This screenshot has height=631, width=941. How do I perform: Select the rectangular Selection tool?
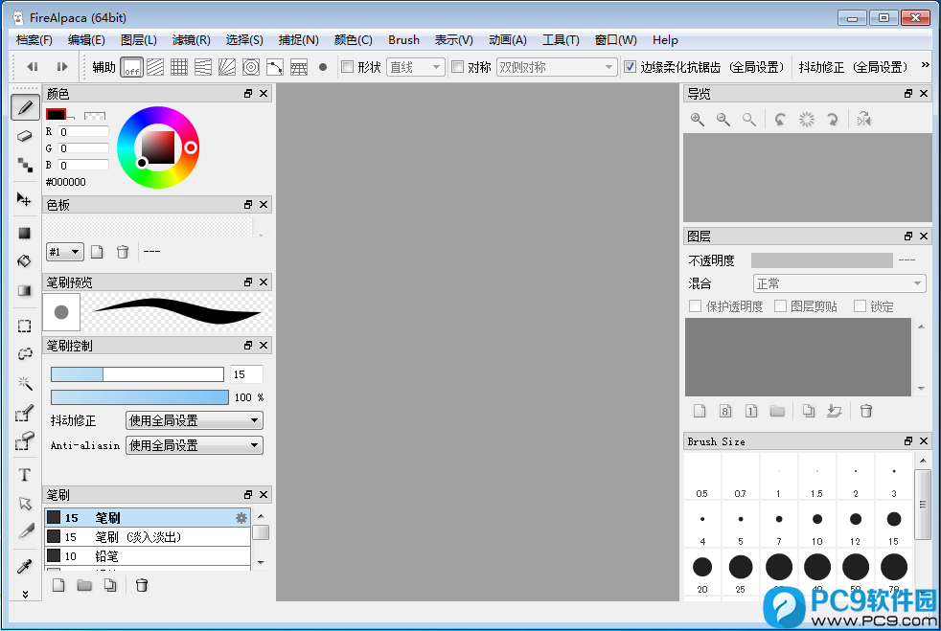click(25, 326)
